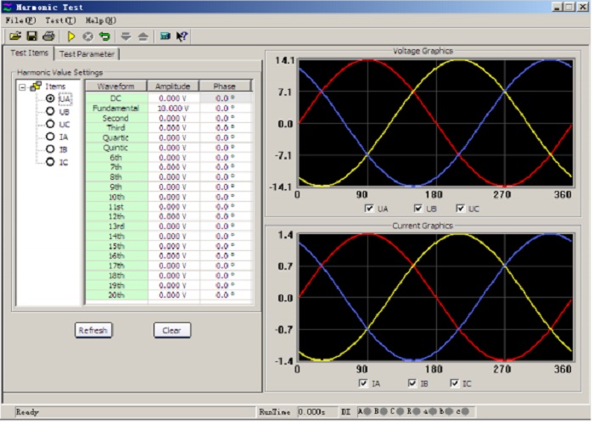The width and height of the screenshot is (594, 424).
Task: Switch to the Test Parameter tab
Action: (87, 54)
